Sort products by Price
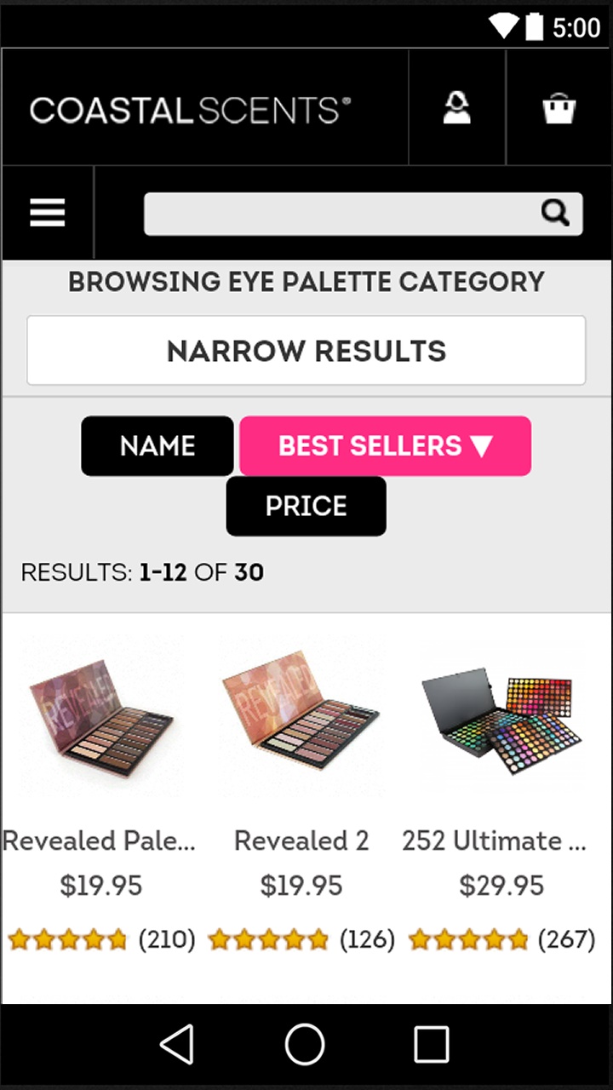 click(306, 507)
